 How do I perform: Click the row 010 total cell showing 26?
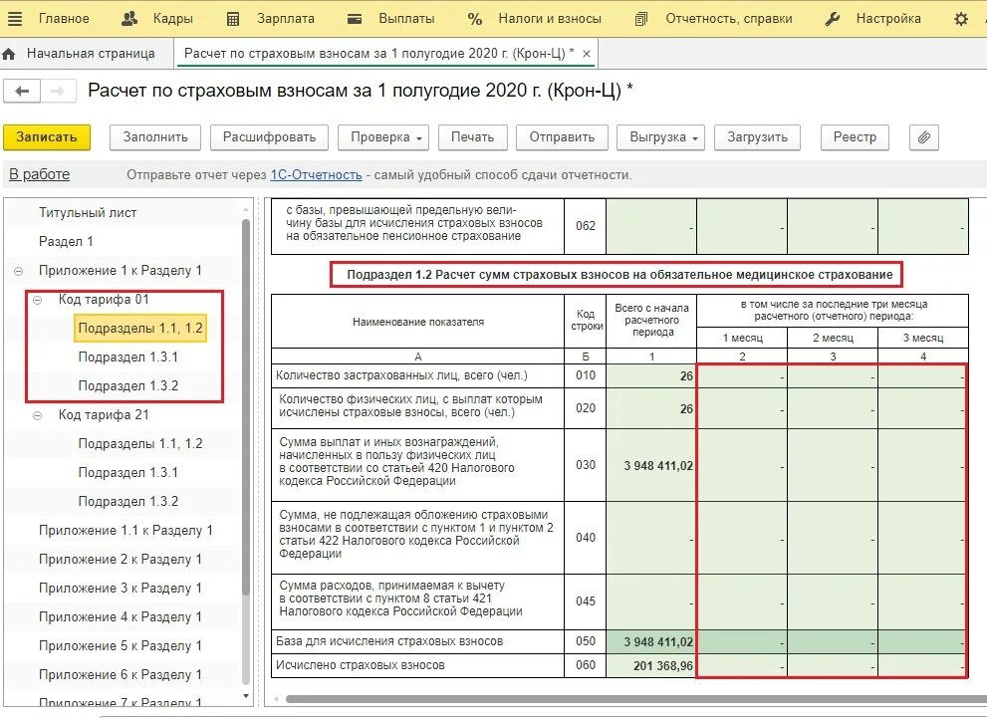[651, 375]
